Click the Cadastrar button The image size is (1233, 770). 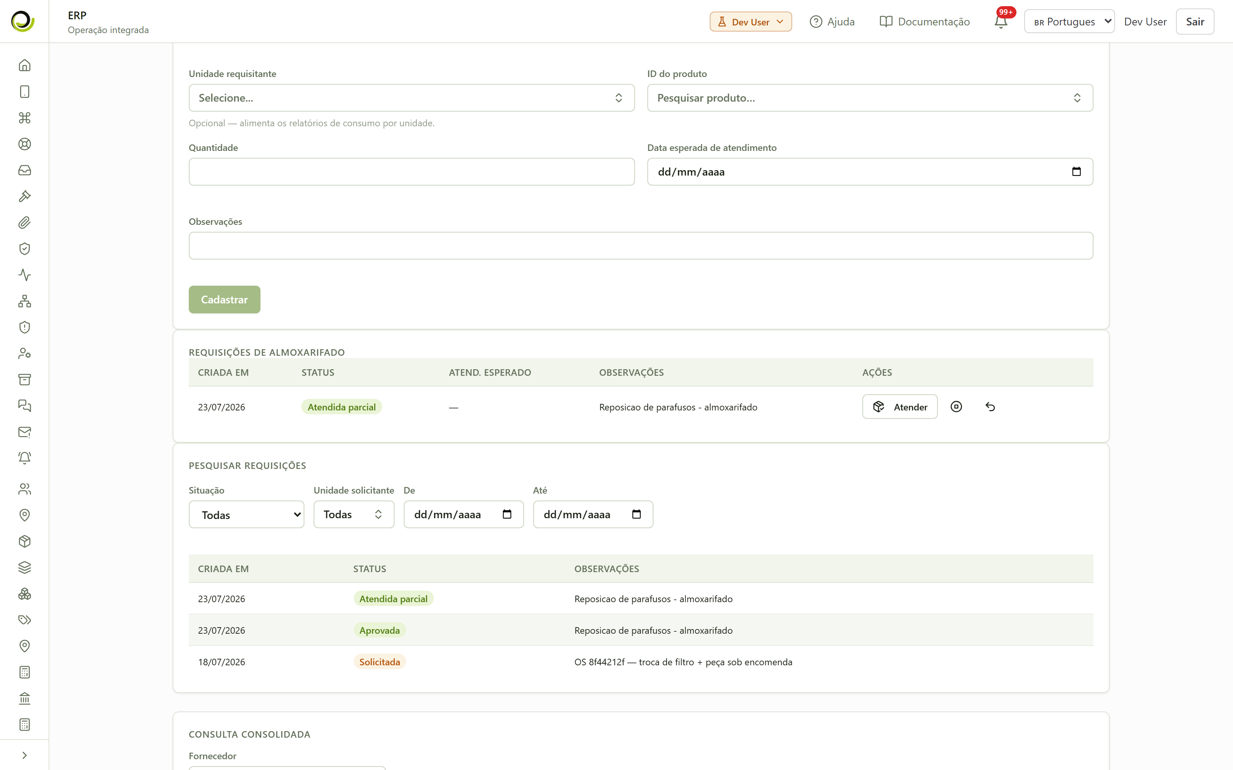tap(224, 300)
